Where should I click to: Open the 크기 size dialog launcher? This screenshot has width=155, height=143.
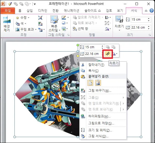150,35
